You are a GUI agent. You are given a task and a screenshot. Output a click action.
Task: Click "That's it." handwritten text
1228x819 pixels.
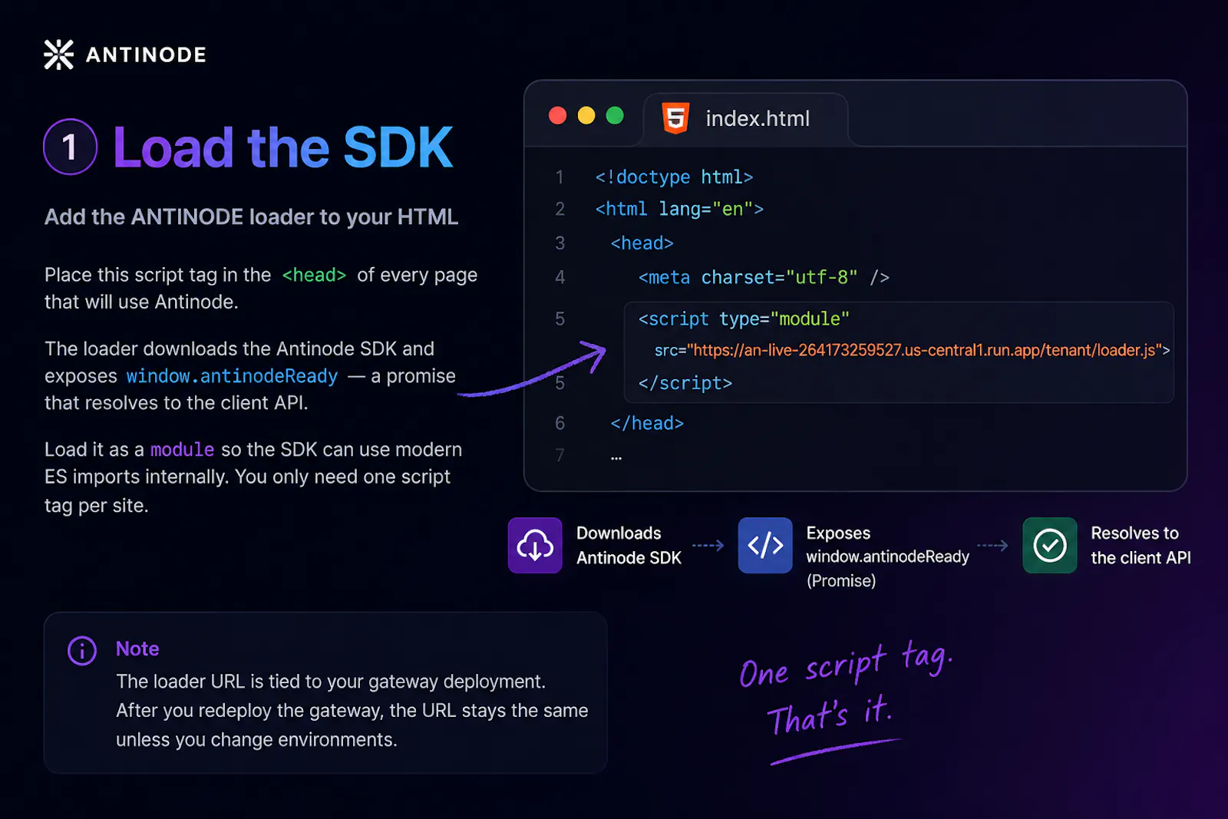coord(829,715)
